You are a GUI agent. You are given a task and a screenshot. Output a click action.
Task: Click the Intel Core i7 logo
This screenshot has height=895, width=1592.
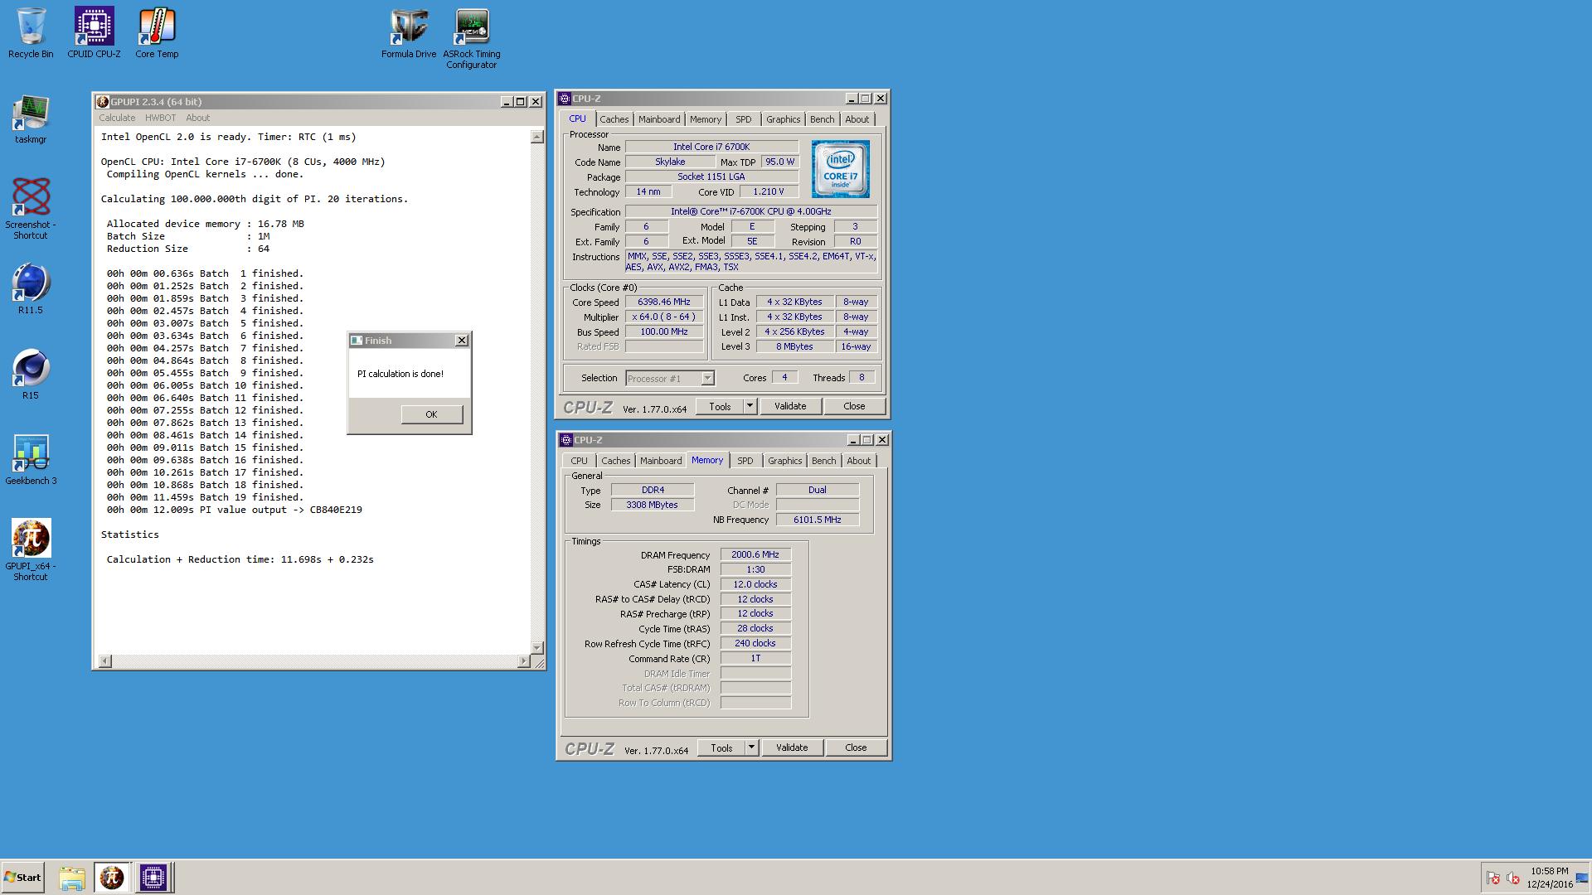840,168
